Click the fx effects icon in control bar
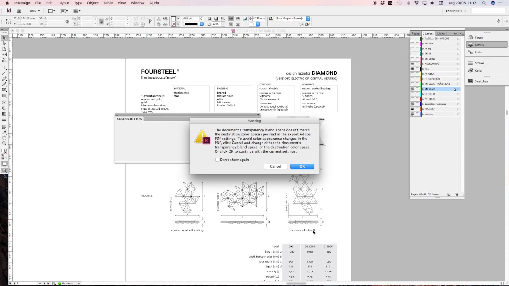The width and height of the screenshot is (509, 286). (223, 19)
